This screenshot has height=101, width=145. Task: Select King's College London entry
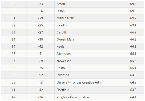coord(73,97)
